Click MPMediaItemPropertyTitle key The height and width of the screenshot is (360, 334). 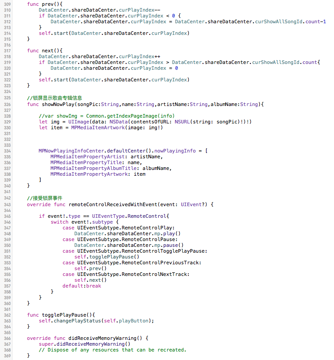[86, 162]
